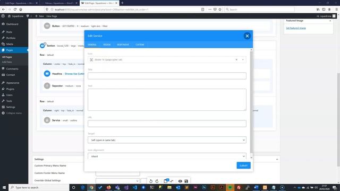Submit the Edit Service form
This screenshot has width=340, height=191.
[x=243, y=166]
